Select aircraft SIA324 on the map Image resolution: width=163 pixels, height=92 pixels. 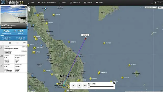click(53, 15)
